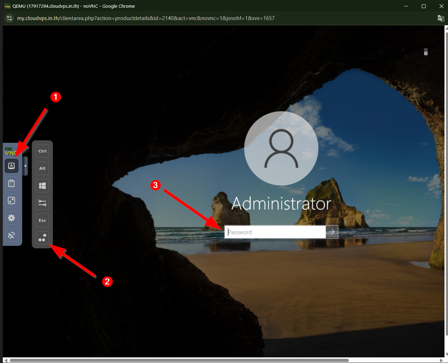Click the noVNC disconnect icon
448x363 pixels.
point(12,235)
